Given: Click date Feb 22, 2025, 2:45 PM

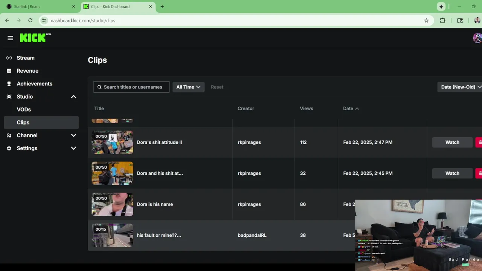Looking at the screenshot, I should coord(368,173).
